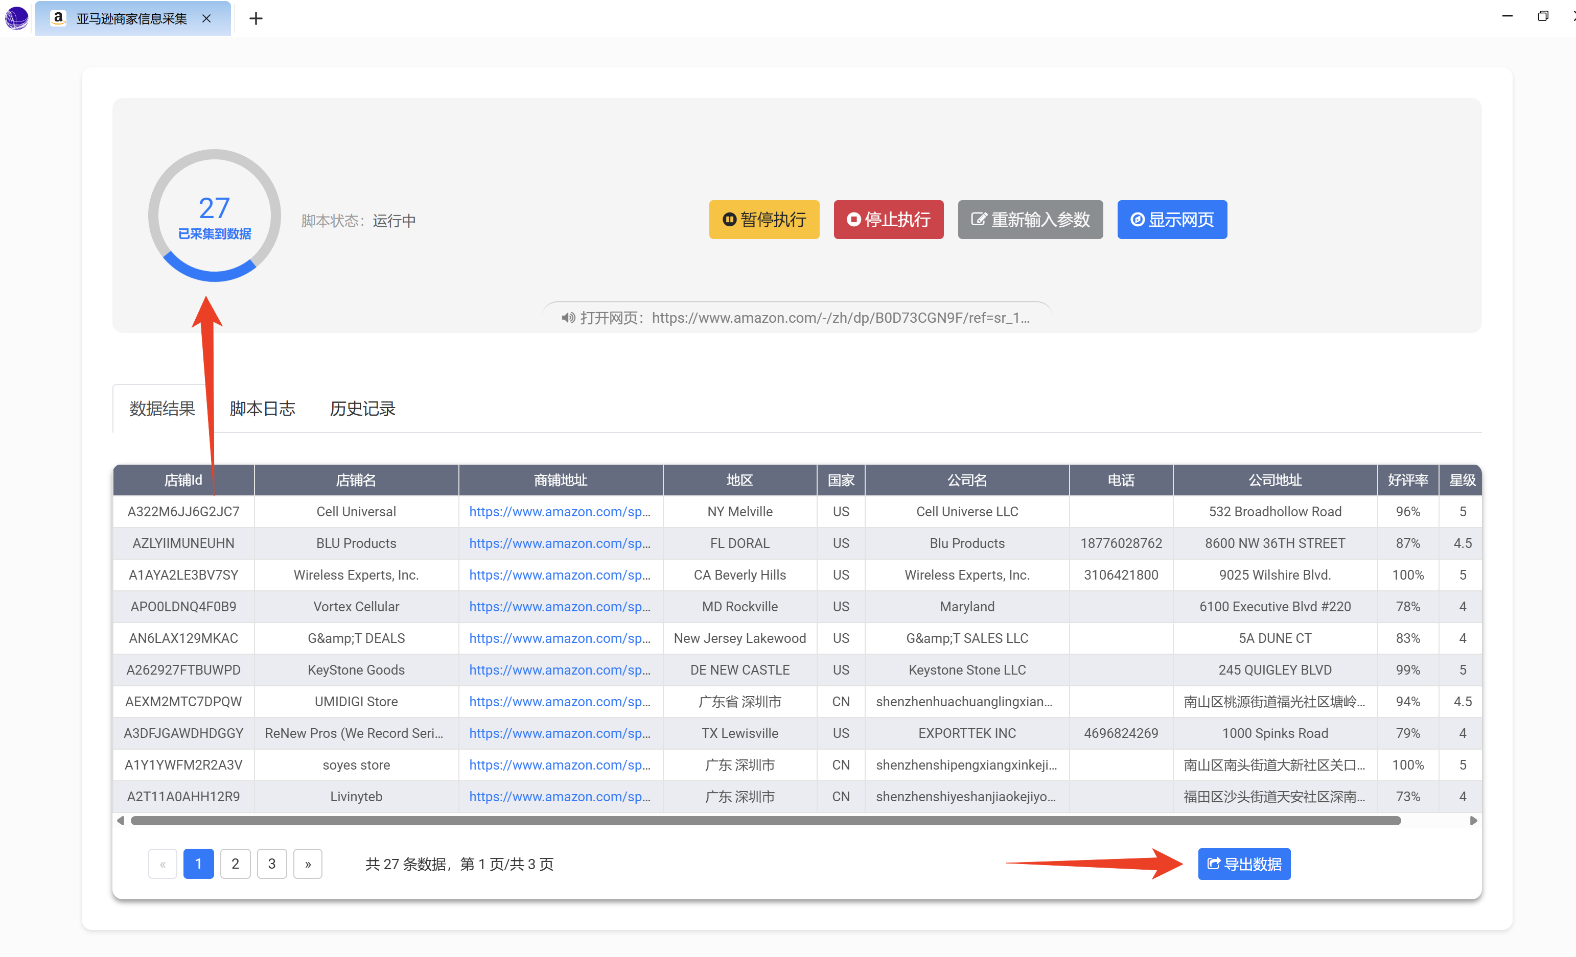Open Wireless Experts, Inc. store link

pyautogui.click(x=560, y=575)
